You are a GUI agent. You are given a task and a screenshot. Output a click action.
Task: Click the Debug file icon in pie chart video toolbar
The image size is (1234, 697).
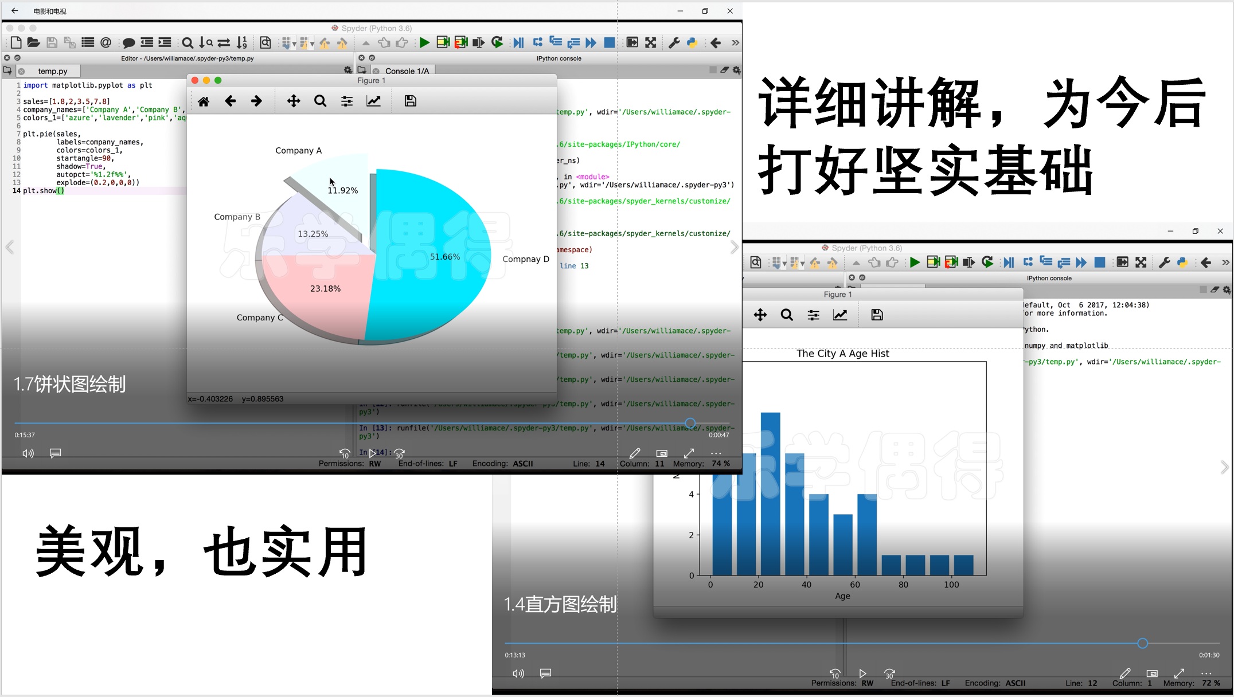click(x=518, y=42)
